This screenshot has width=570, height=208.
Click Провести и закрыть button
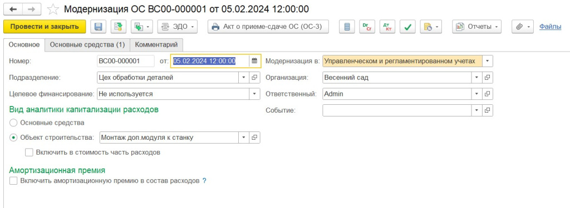(45, 27)
